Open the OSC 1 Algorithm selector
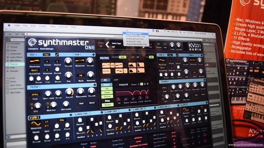The width and height of the screenshot is (264, 148). coord(35,70)
